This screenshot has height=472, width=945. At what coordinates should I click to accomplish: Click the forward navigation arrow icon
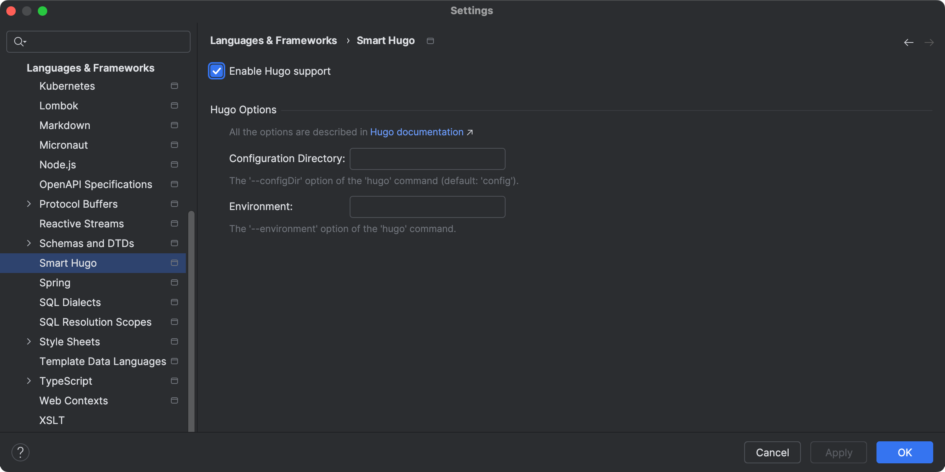click(x=929, y=41)
